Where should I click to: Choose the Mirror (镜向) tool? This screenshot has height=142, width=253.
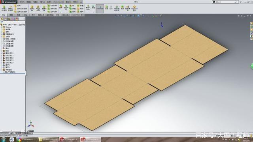80,11
